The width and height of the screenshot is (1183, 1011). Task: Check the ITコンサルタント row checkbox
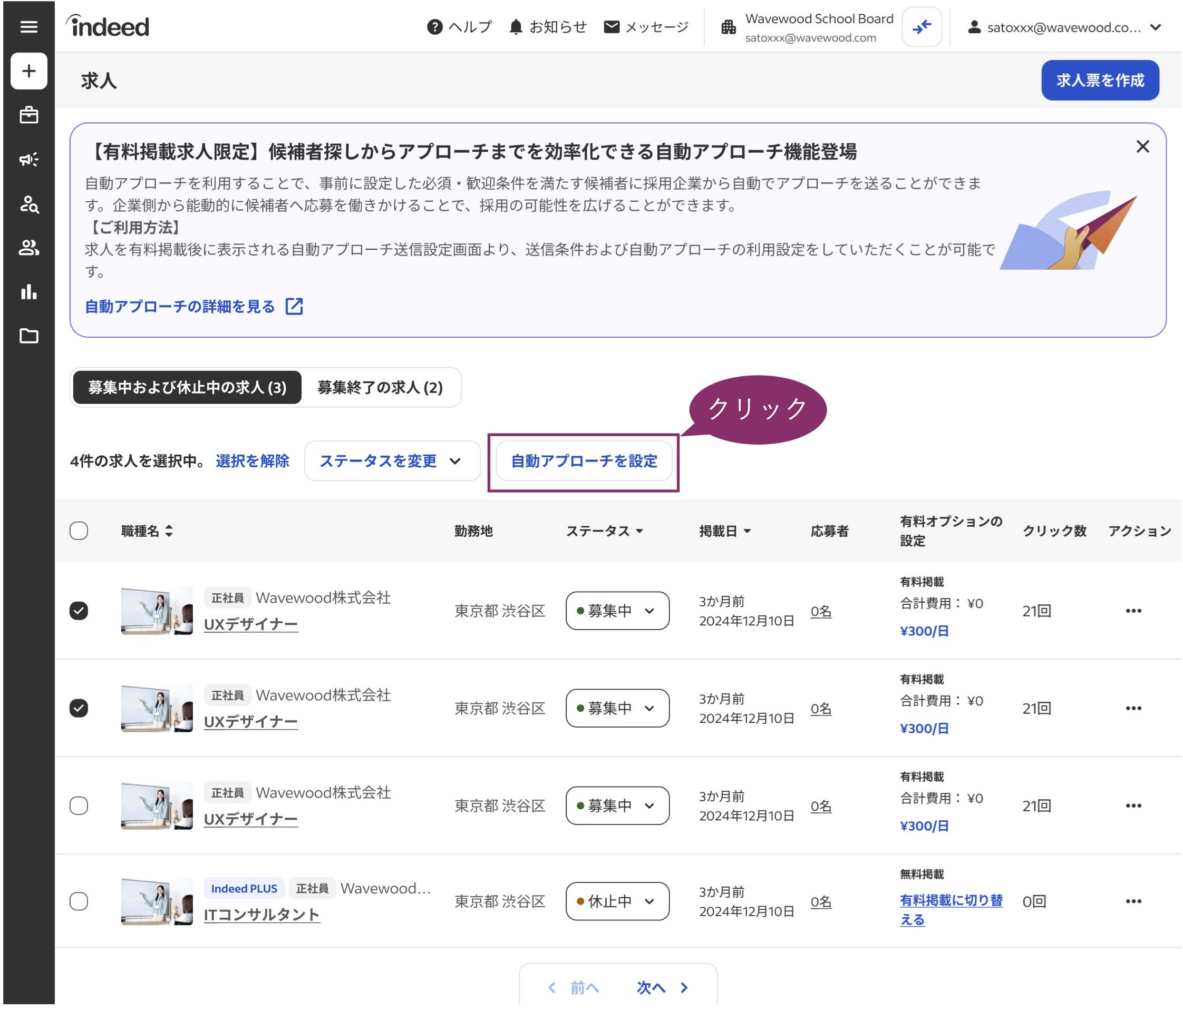(x=80, y=902)
